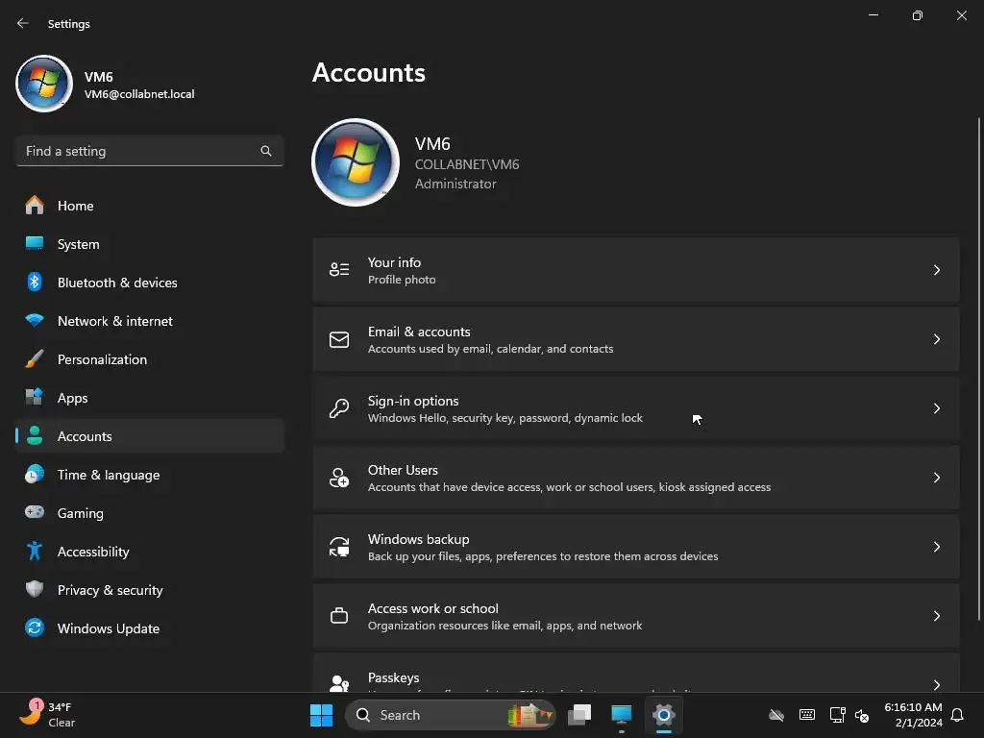Click the Sign-in options key icon
The image size is (984, 738).
(x=339, y=408)
